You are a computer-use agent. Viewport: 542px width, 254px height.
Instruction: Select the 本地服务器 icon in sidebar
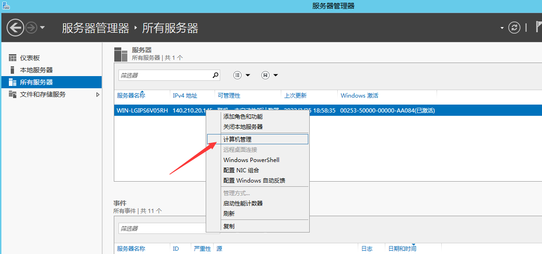click(x=13, y=70)
